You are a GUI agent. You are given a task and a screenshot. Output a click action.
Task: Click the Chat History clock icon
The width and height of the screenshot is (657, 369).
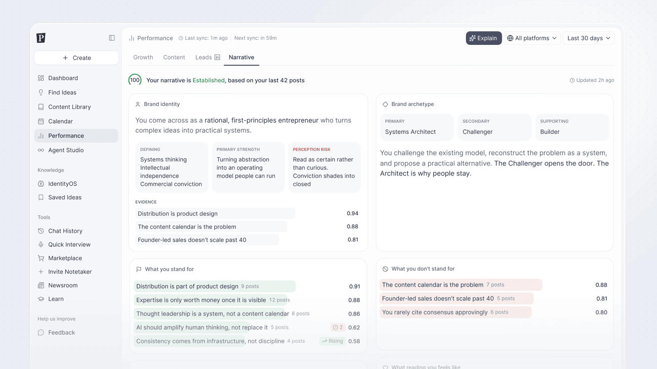[x=41, y=231]
